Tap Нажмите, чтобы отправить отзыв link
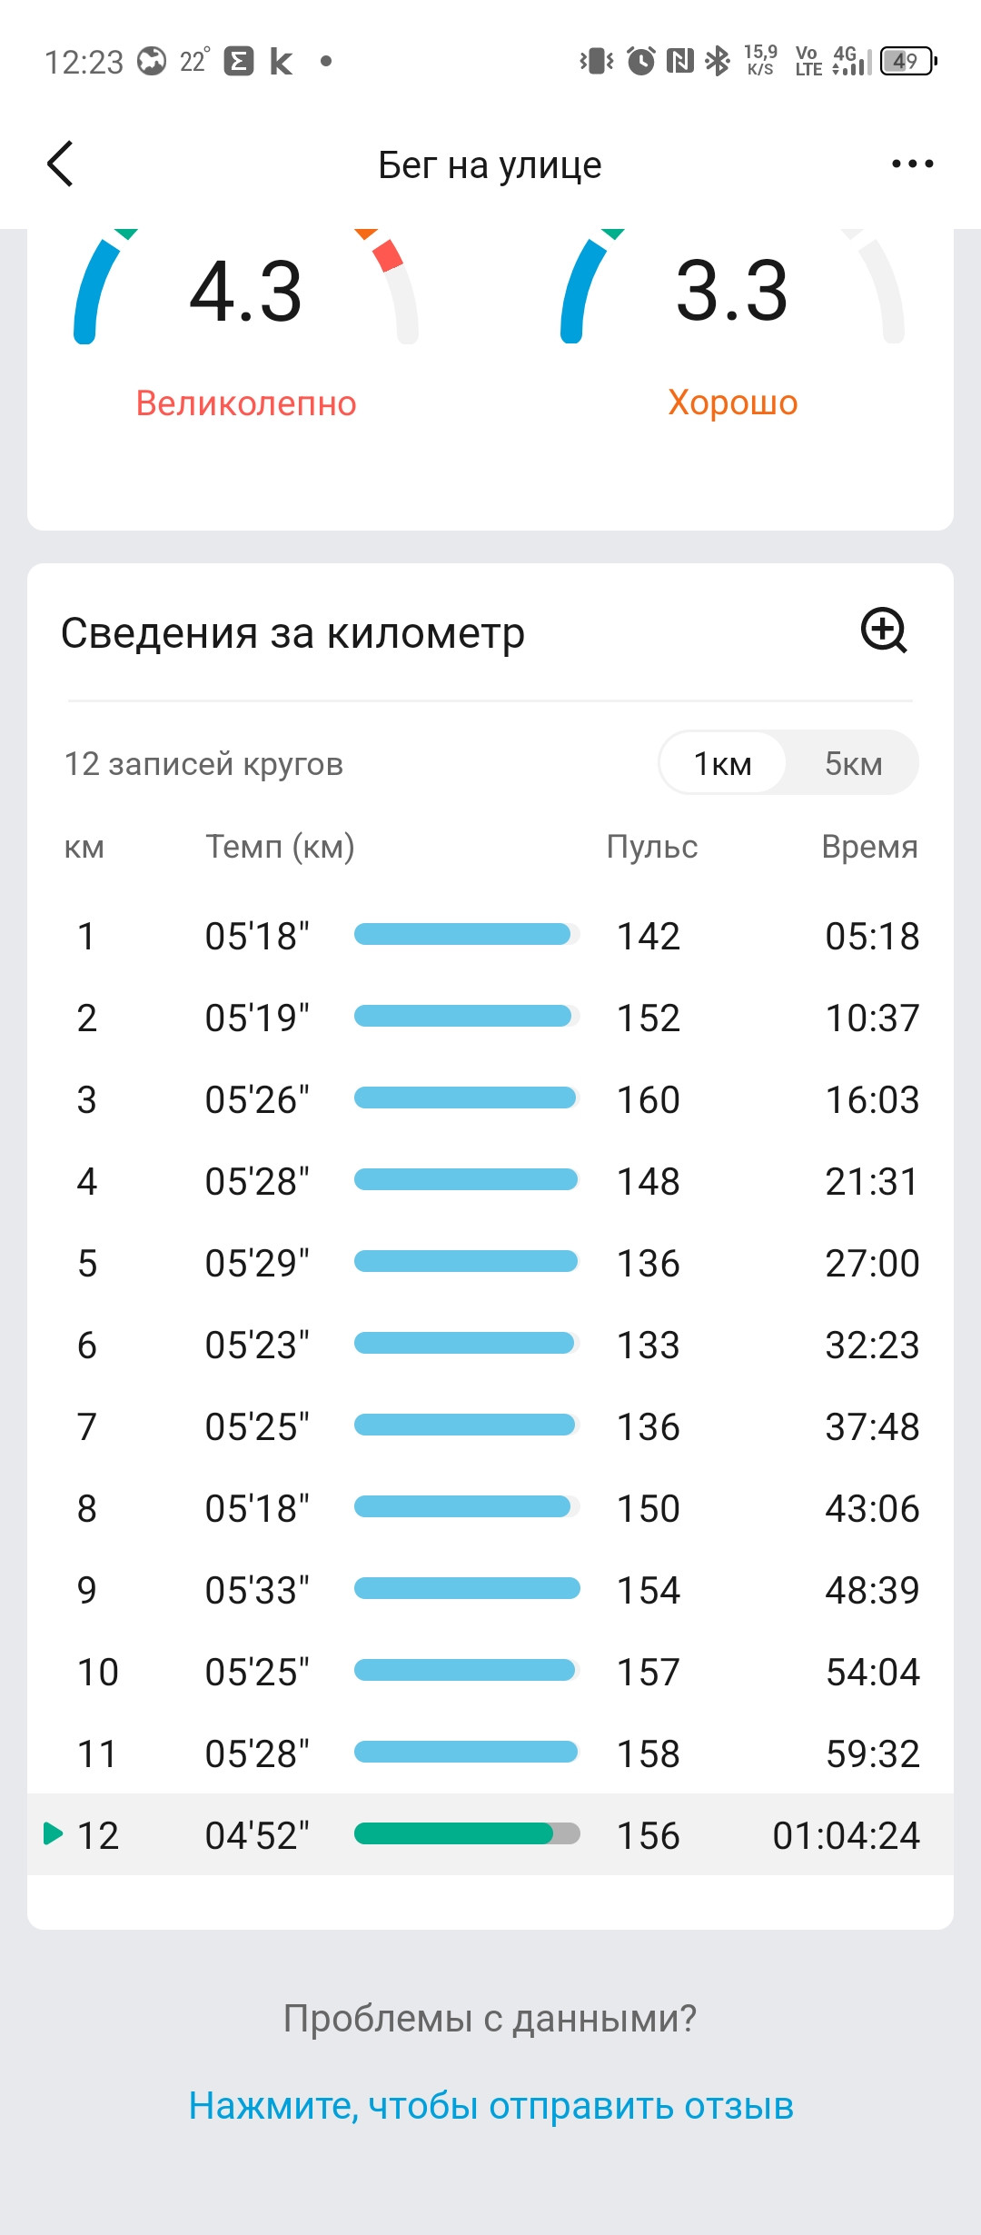Screen dimensions: 981x2235 click(491, 2105)
